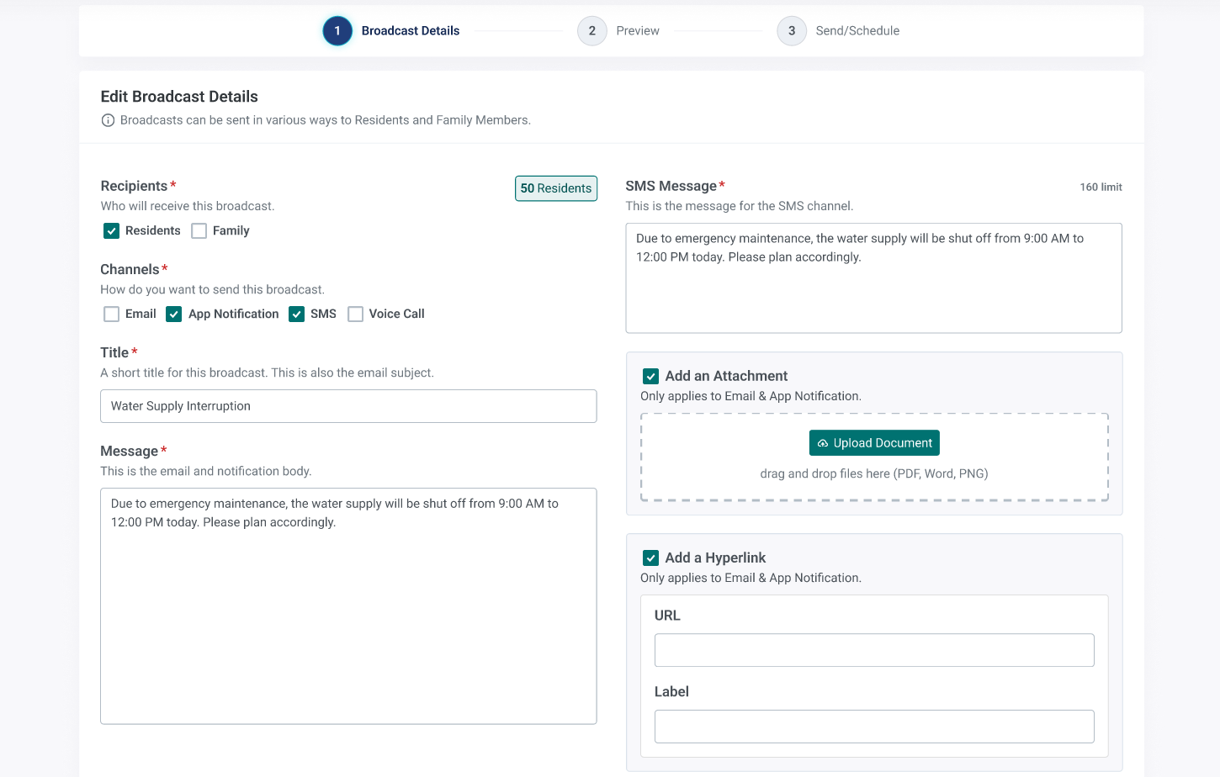Click the hyperlink Label input field
This screenshot has width=1220, height=777.
(x=874, y=727)
